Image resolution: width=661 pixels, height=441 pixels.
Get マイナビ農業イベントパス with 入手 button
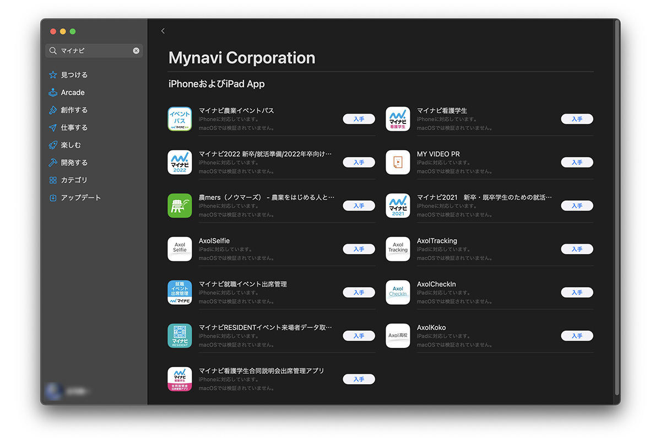tap(359, 119)
